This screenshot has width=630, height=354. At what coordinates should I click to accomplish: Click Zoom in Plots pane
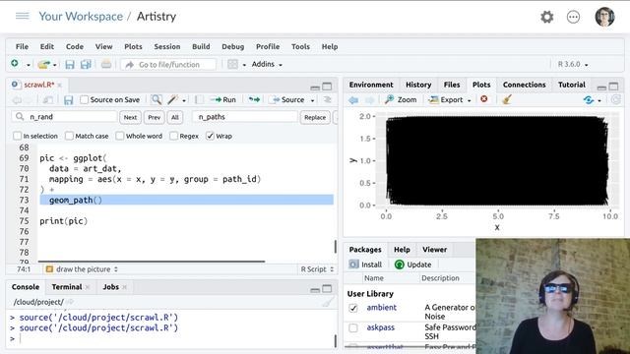(x=401, y=99)
